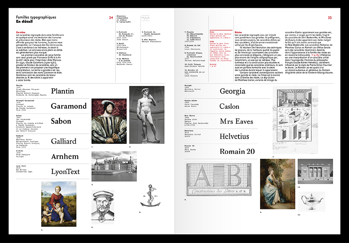Screen dimensions: 349x243
Task: Click the bold 'En détail' subtitle
Action: coord(24,22)
